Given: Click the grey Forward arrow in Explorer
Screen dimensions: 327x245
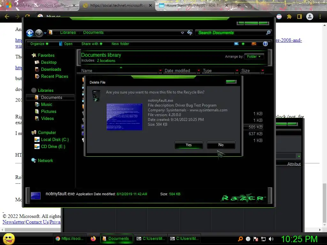Looking at the screenshot, I should pos(39,33).
